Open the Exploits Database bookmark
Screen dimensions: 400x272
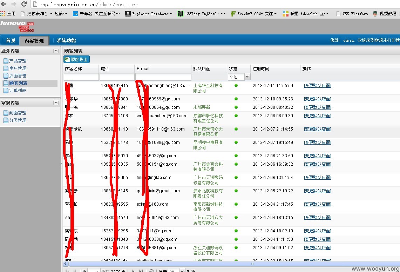coord(149,14)
